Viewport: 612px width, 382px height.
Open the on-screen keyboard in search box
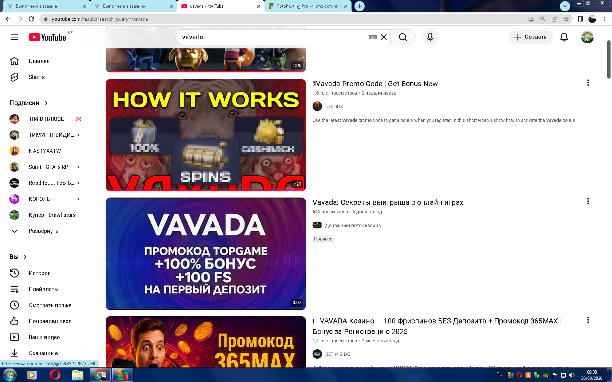coord(373,37)
